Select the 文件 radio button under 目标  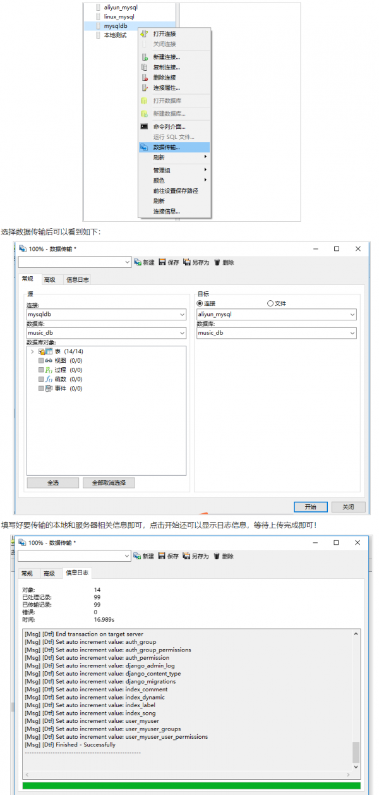pos(270,303)
